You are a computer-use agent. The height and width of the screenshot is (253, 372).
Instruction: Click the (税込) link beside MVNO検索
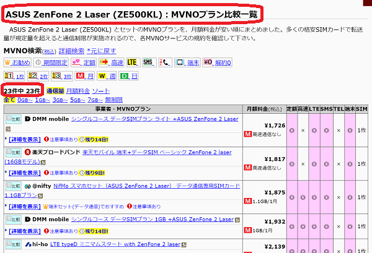pyautogui.click(x=49, y=51)
